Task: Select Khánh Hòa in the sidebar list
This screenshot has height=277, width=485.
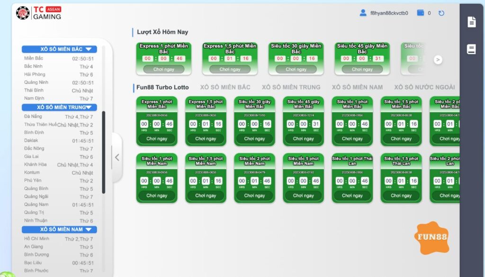Action: (x=58, y=164)
